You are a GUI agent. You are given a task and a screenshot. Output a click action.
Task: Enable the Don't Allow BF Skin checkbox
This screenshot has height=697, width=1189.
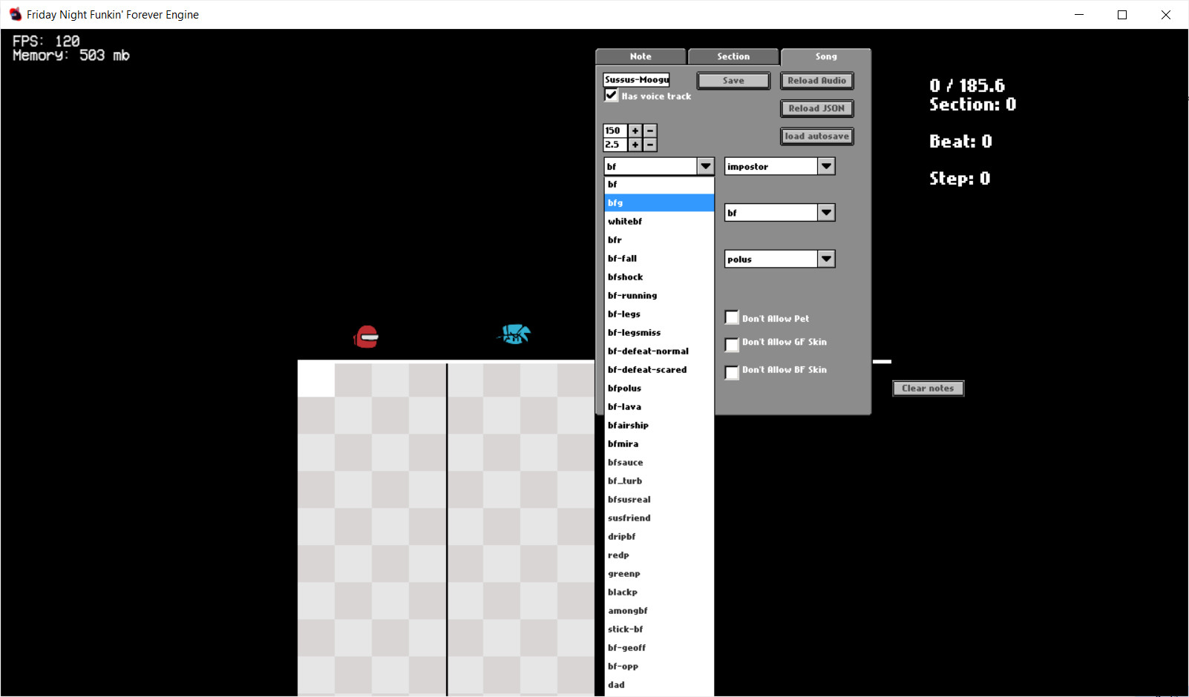[732, 371]
